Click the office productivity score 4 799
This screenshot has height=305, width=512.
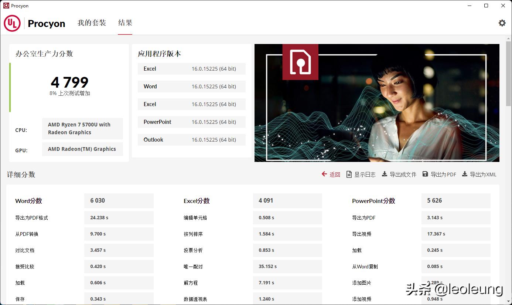tap(69, 82)
